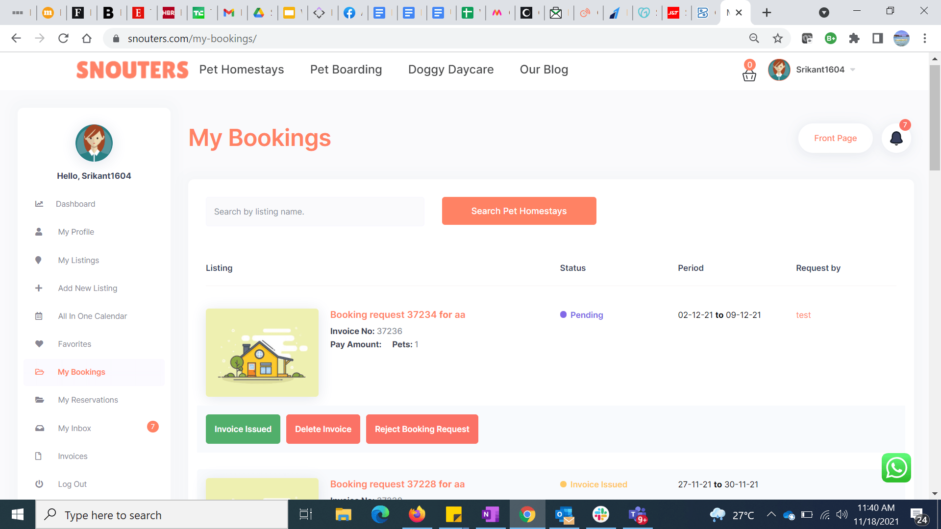The height and width of the screenshot is (529, 941).
Task: Open the Gmail tab in the browser
Action: [229, 13]
